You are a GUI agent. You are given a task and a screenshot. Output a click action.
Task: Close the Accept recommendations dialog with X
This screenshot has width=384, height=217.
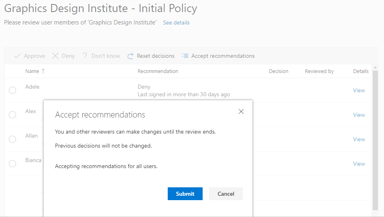point(241,112)
